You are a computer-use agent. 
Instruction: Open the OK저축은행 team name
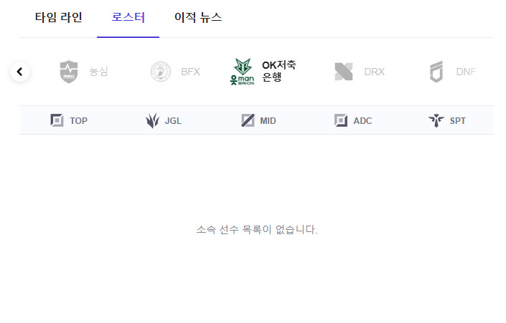point(278,71)
